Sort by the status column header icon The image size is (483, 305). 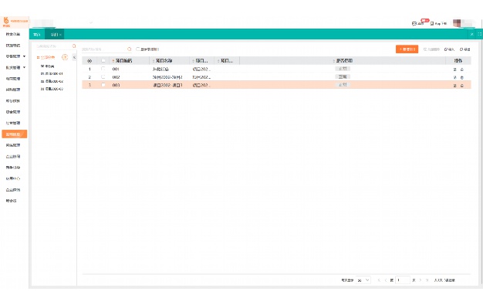pos(334,61)
